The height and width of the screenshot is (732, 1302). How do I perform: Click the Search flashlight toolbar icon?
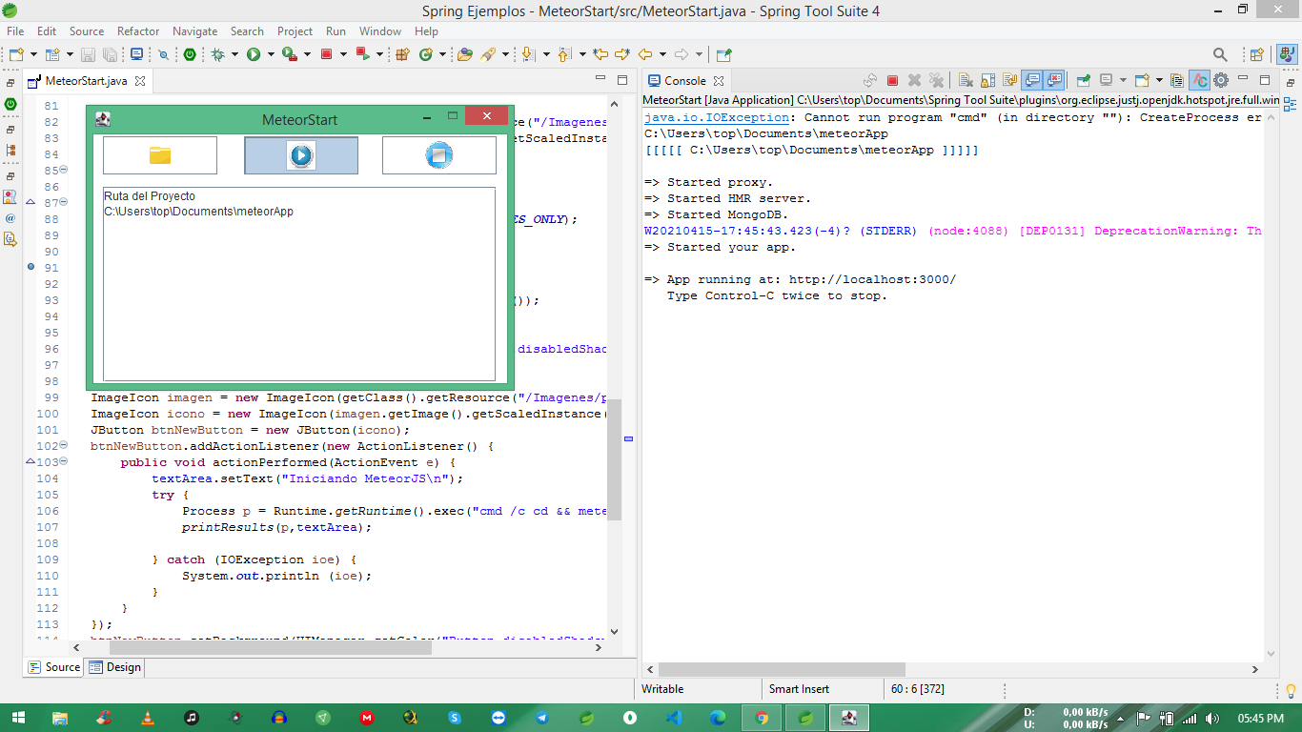[487, 54]
